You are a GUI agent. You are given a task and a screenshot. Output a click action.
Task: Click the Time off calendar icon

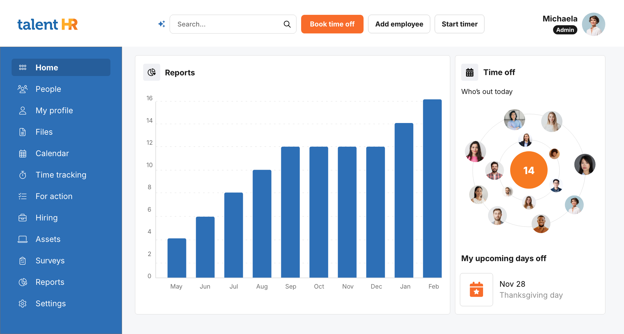pos(469,72)
